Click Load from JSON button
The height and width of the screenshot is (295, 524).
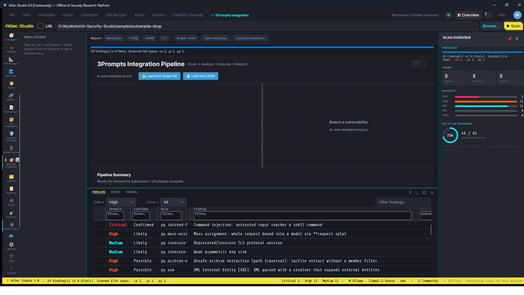[x=201, y=76]
